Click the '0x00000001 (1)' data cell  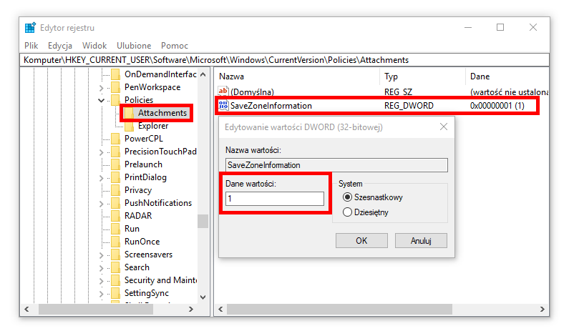click(x=497, y=106)
